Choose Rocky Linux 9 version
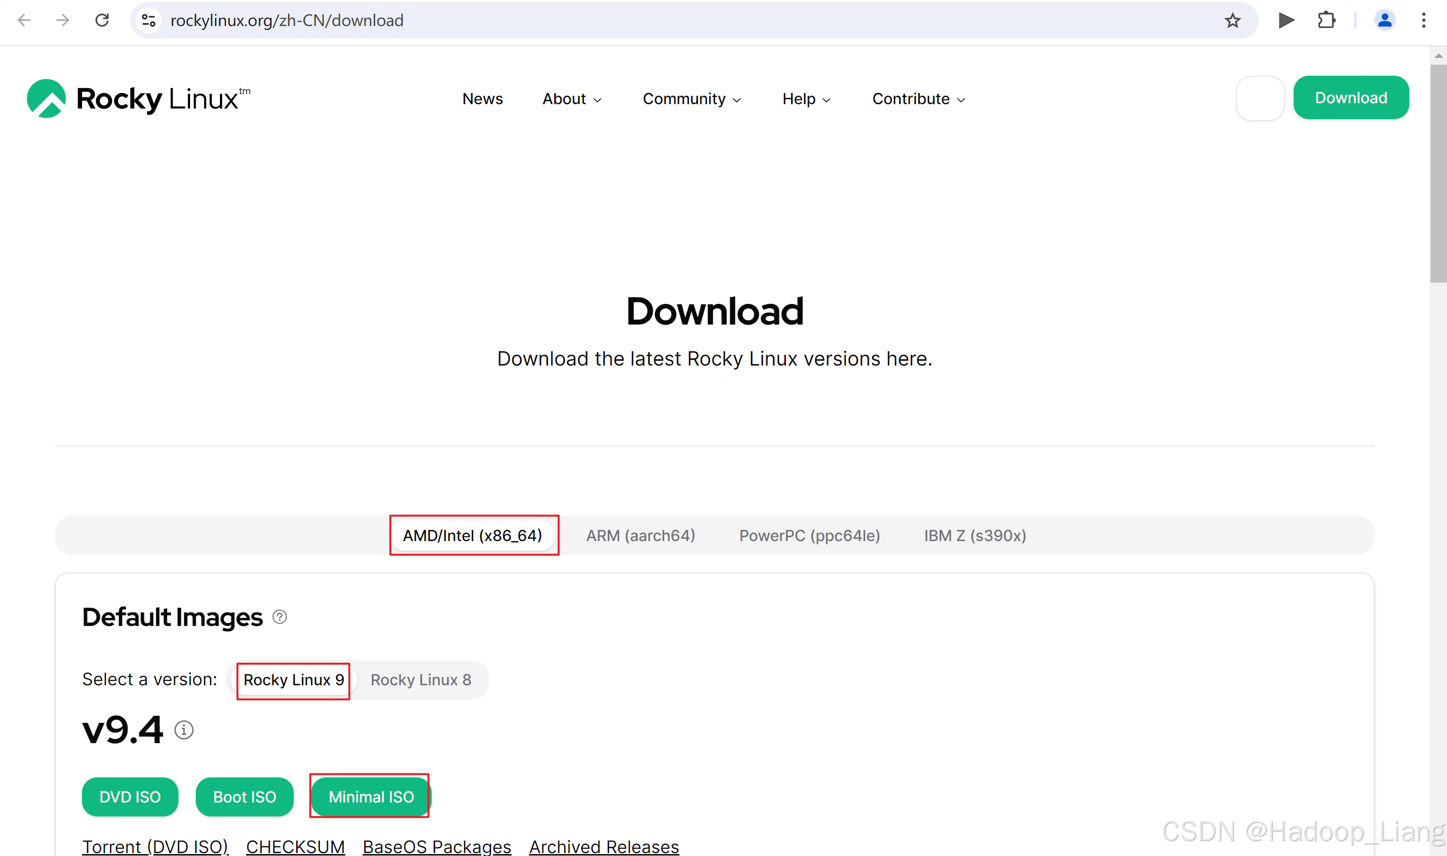Viewport: 1447px width, 856px height. [x=294, y=680]
